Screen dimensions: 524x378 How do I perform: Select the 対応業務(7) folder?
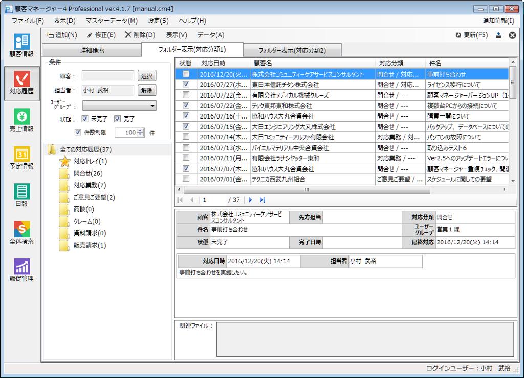(90, 185)
